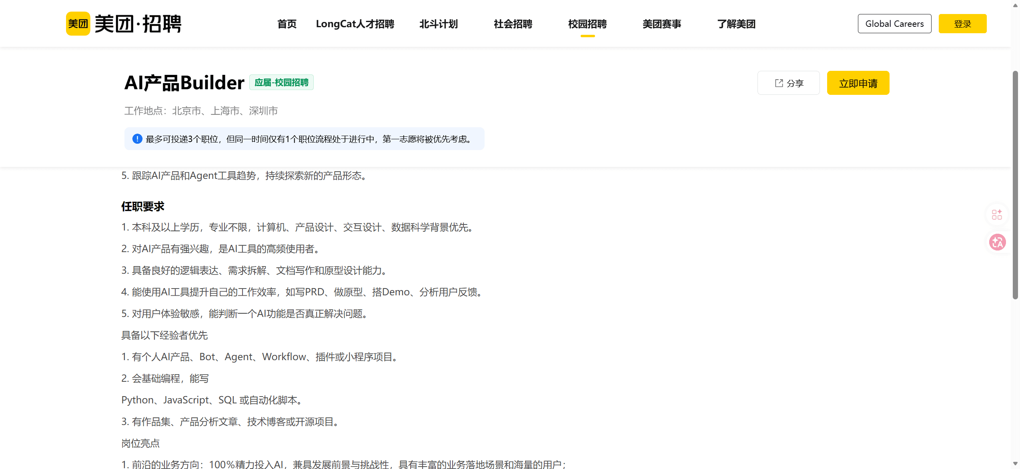Click the 岗位亮点 text
The image size is (1020, 469).
pyautogui.click(x=140, y=443)
